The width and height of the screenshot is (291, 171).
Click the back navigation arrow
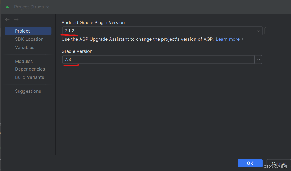click(7, 19)
